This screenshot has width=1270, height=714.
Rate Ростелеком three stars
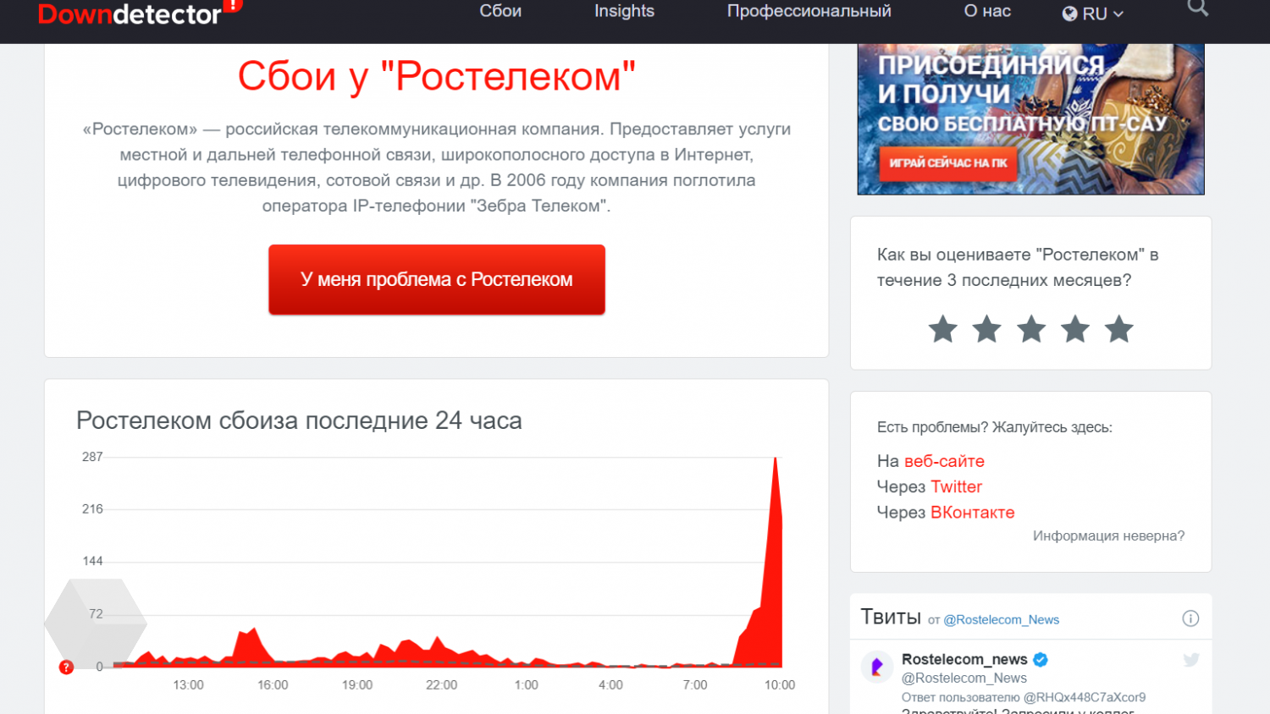click(x=1031, y=329)
